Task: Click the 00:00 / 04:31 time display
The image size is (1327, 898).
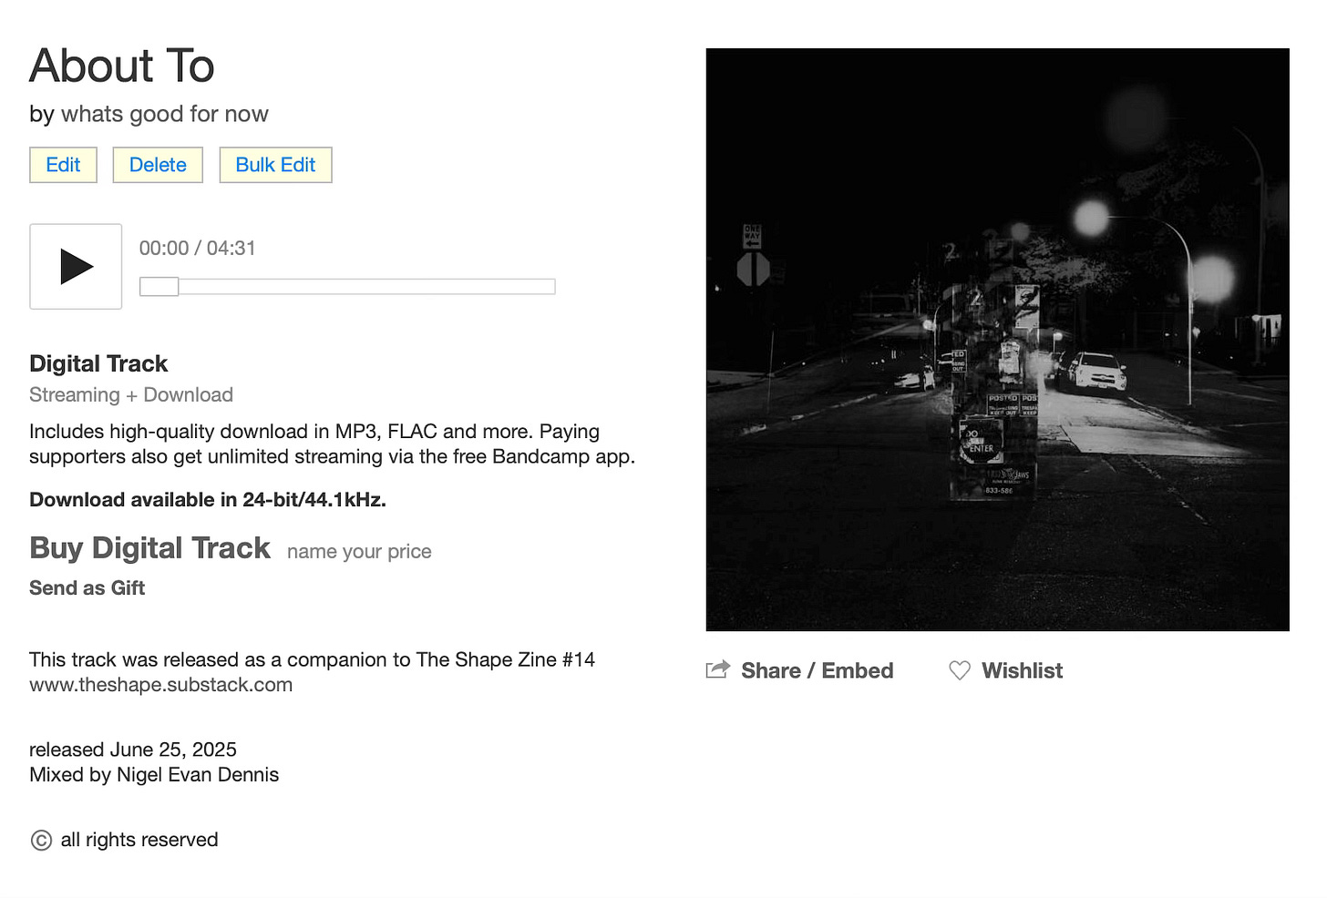Action: click(x=198, y=249)
